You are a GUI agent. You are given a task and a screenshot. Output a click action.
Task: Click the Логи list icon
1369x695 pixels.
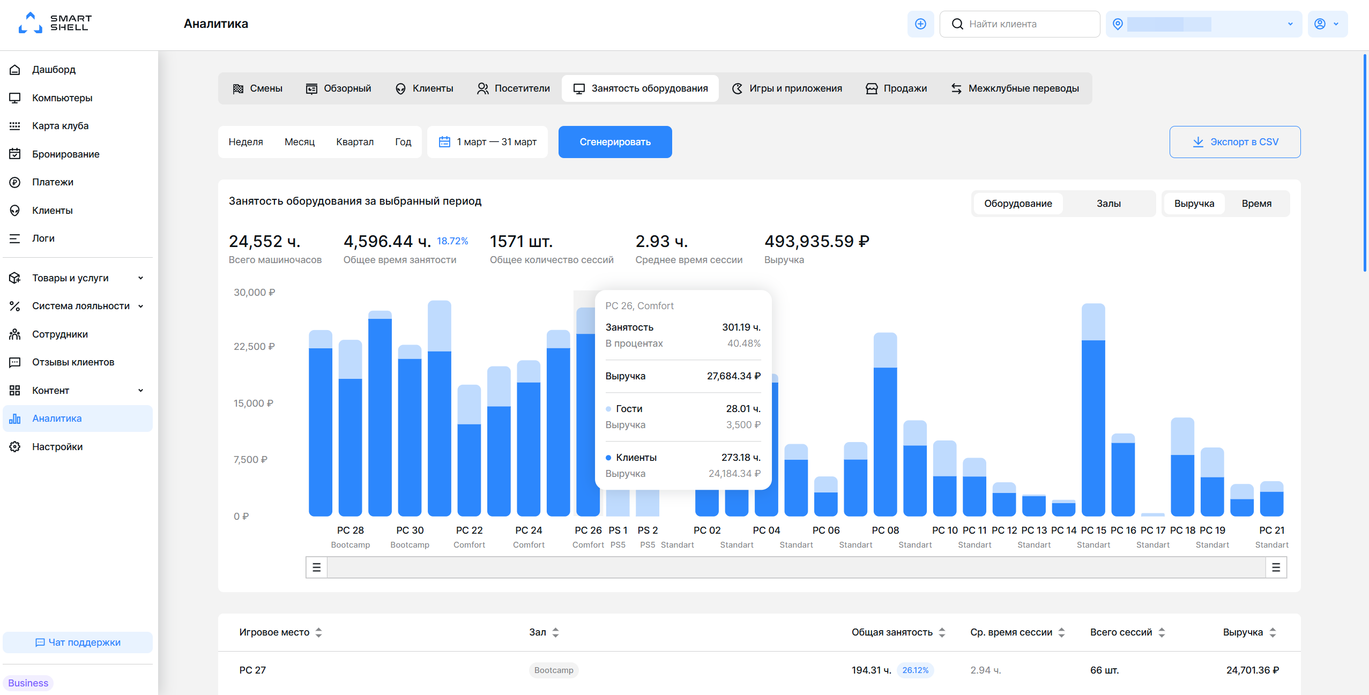click(15, 238)
